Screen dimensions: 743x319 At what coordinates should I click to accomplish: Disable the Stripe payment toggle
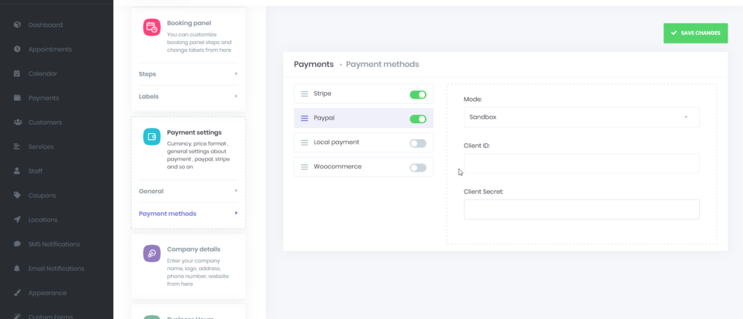pyautogui.click(x=418, y=94)
